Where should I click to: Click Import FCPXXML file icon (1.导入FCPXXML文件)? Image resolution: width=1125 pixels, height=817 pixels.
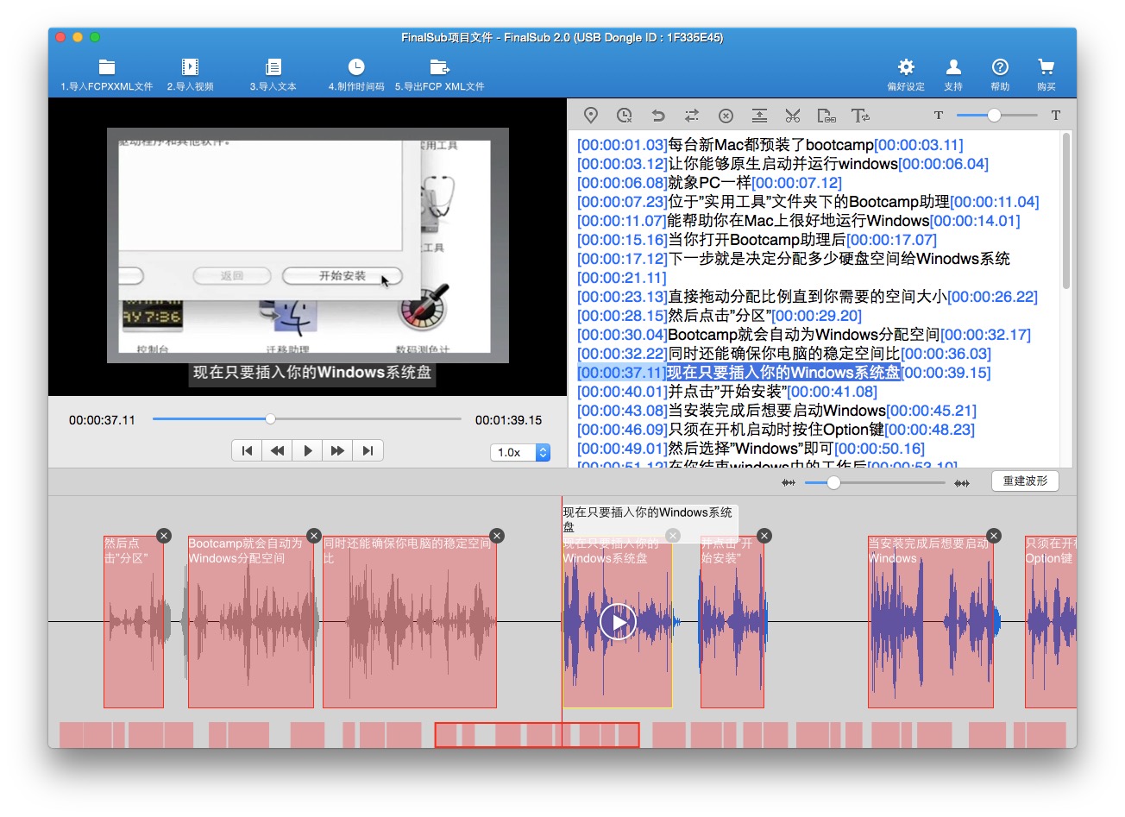click(x=107, y=67)
